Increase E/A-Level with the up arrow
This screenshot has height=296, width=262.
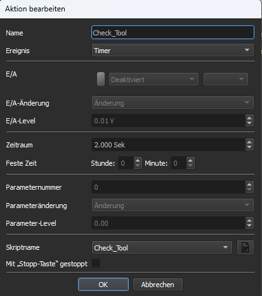pos(249,118)
